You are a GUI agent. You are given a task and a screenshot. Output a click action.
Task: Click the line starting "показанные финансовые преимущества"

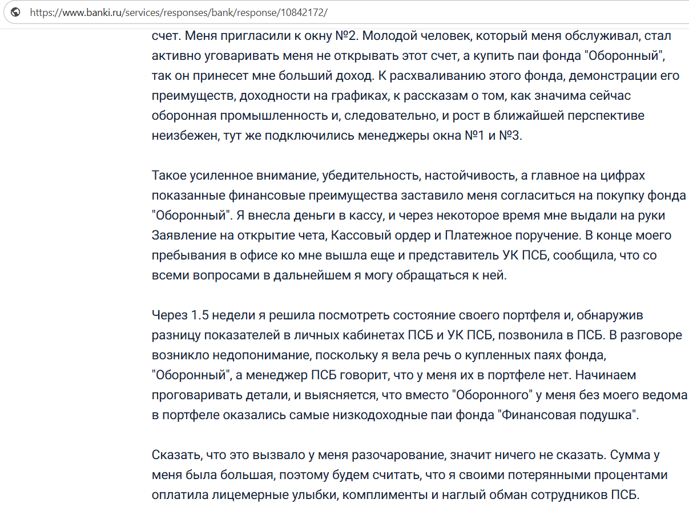pyautogui.click(x=419, y=196)
